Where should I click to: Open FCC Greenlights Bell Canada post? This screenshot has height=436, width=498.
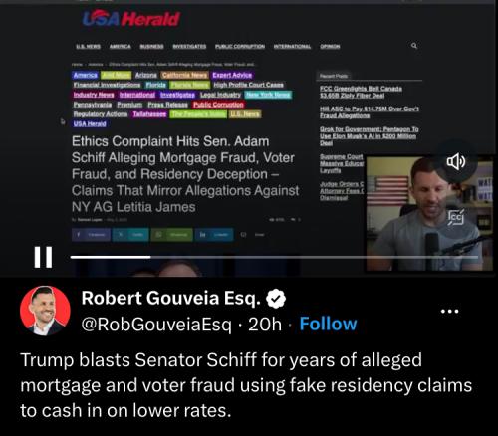click(x=361, y=92)
